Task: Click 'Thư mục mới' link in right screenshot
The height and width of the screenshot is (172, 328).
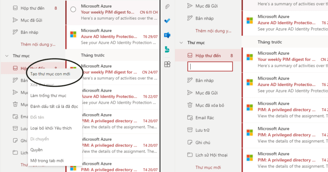Action: [x=208, y=168]
